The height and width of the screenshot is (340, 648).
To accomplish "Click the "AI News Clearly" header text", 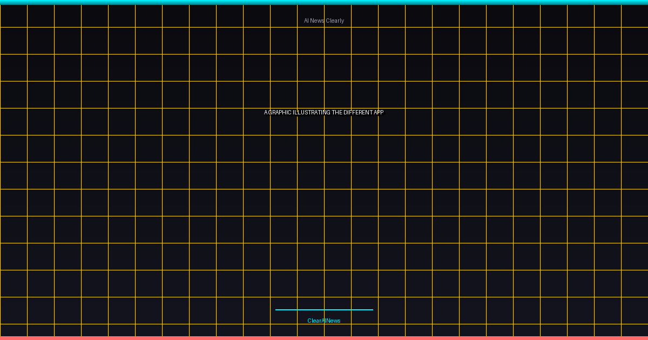I will coord(324,21).
